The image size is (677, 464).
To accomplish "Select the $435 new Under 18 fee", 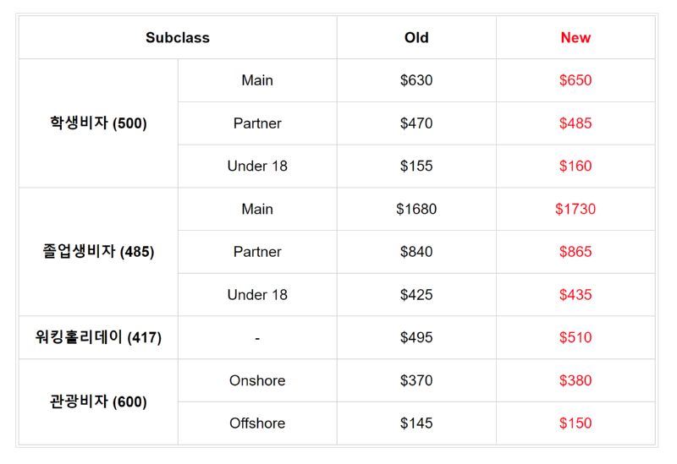I will tap(575, 294).
